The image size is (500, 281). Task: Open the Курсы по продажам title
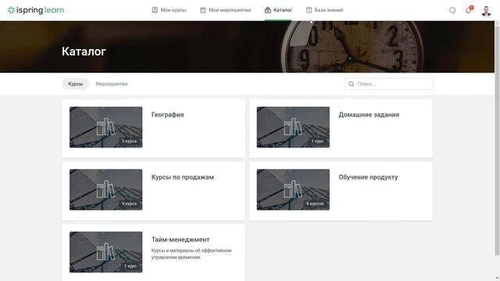pos(182,177)
